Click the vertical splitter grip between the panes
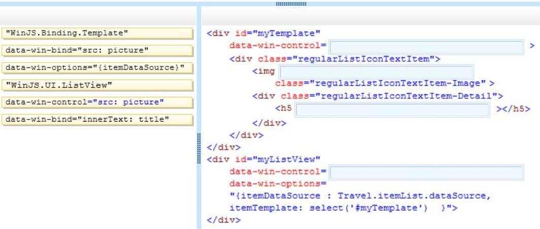This screenshot has width=540, height=229. point(199,148)
